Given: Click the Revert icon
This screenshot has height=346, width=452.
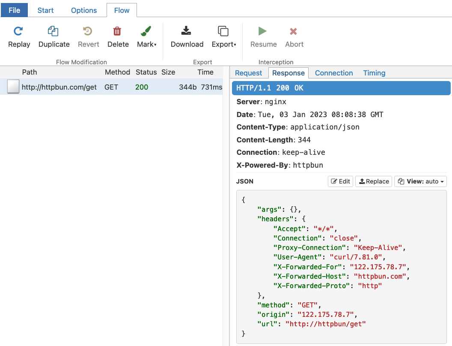Looking at the screenshot, I should click(88, 31).
